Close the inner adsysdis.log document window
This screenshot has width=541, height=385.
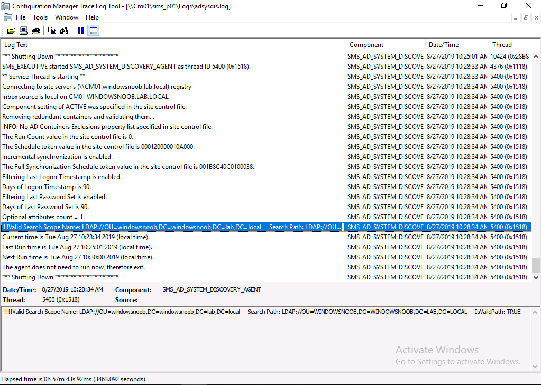point(536,17)
